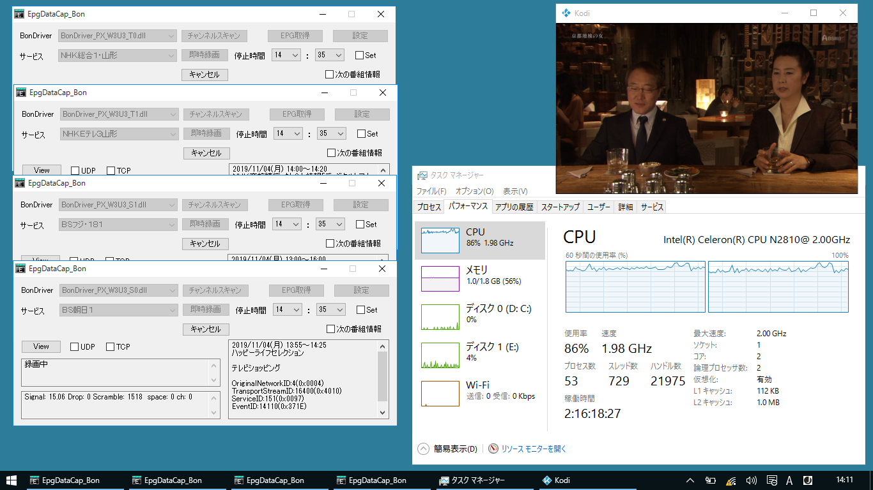The width and height of the screenshot is (873, 490).
Task: Click the IME input indicator in the tray
Action: pos(790,480)
